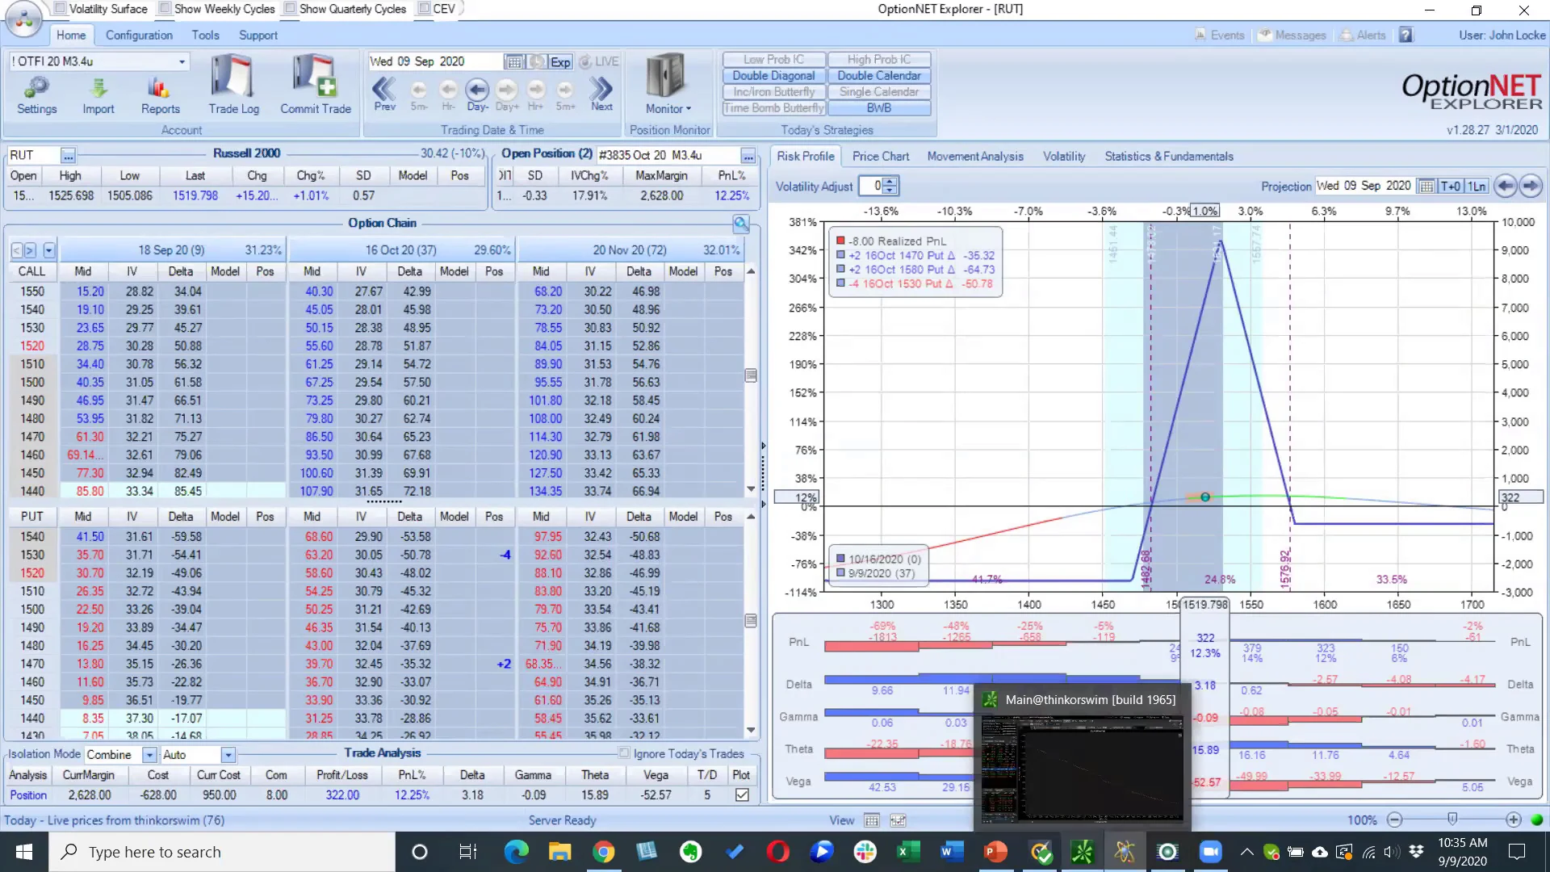Enable Show Quarterly Cycles checkbox
Image resolution: width=1550 pixels, height=872 pixels.
tap(291, 9)
